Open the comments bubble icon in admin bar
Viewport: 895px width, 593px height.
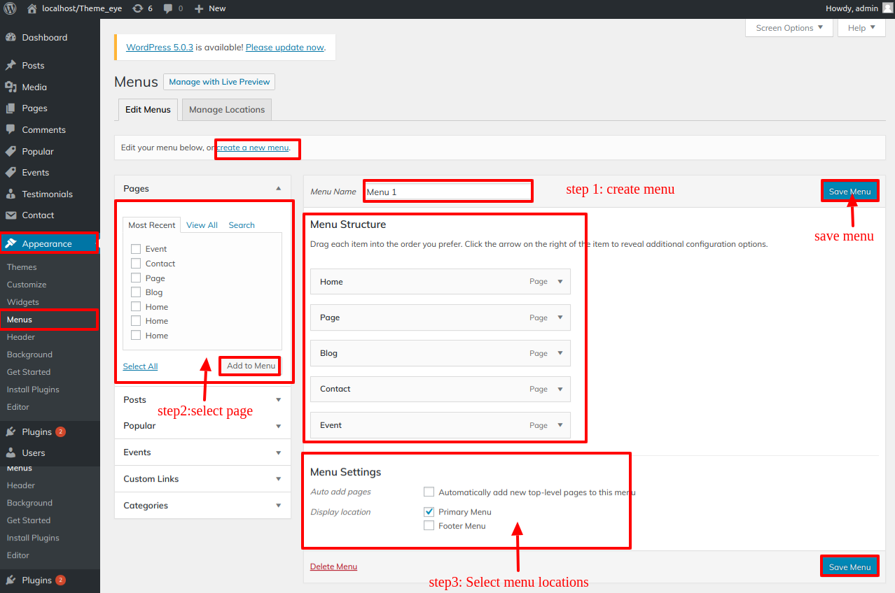click(168, 8)
